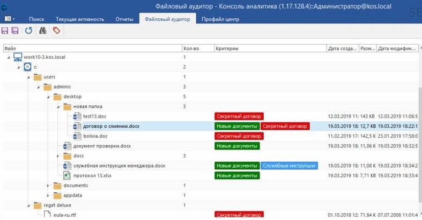Click the leftmost save icon in toolbar
This screenshot has width=422, height=220.
pos(5,31)
